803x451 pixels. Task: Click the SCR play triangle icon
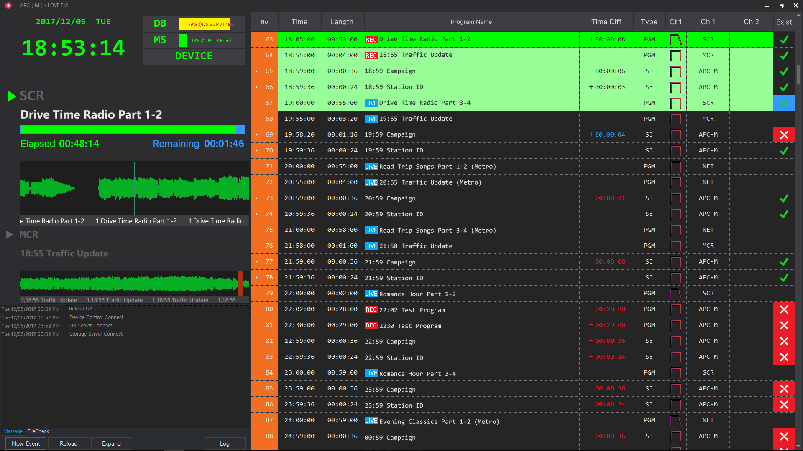pos(12,96)
